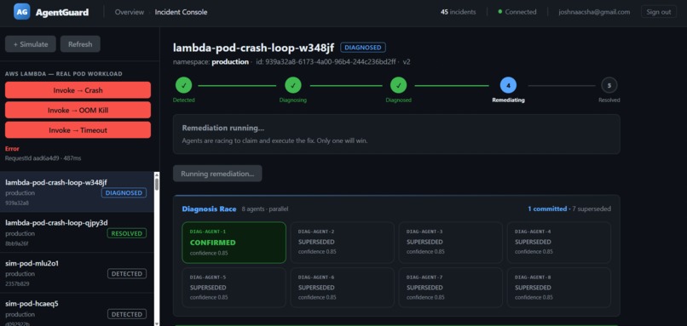Click the Running remediation... button
The image size is (687, 326).
(217, 174)
